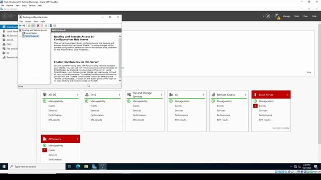
Task: Open Microsoft Edge from taskbar
Action: (78, 166)
